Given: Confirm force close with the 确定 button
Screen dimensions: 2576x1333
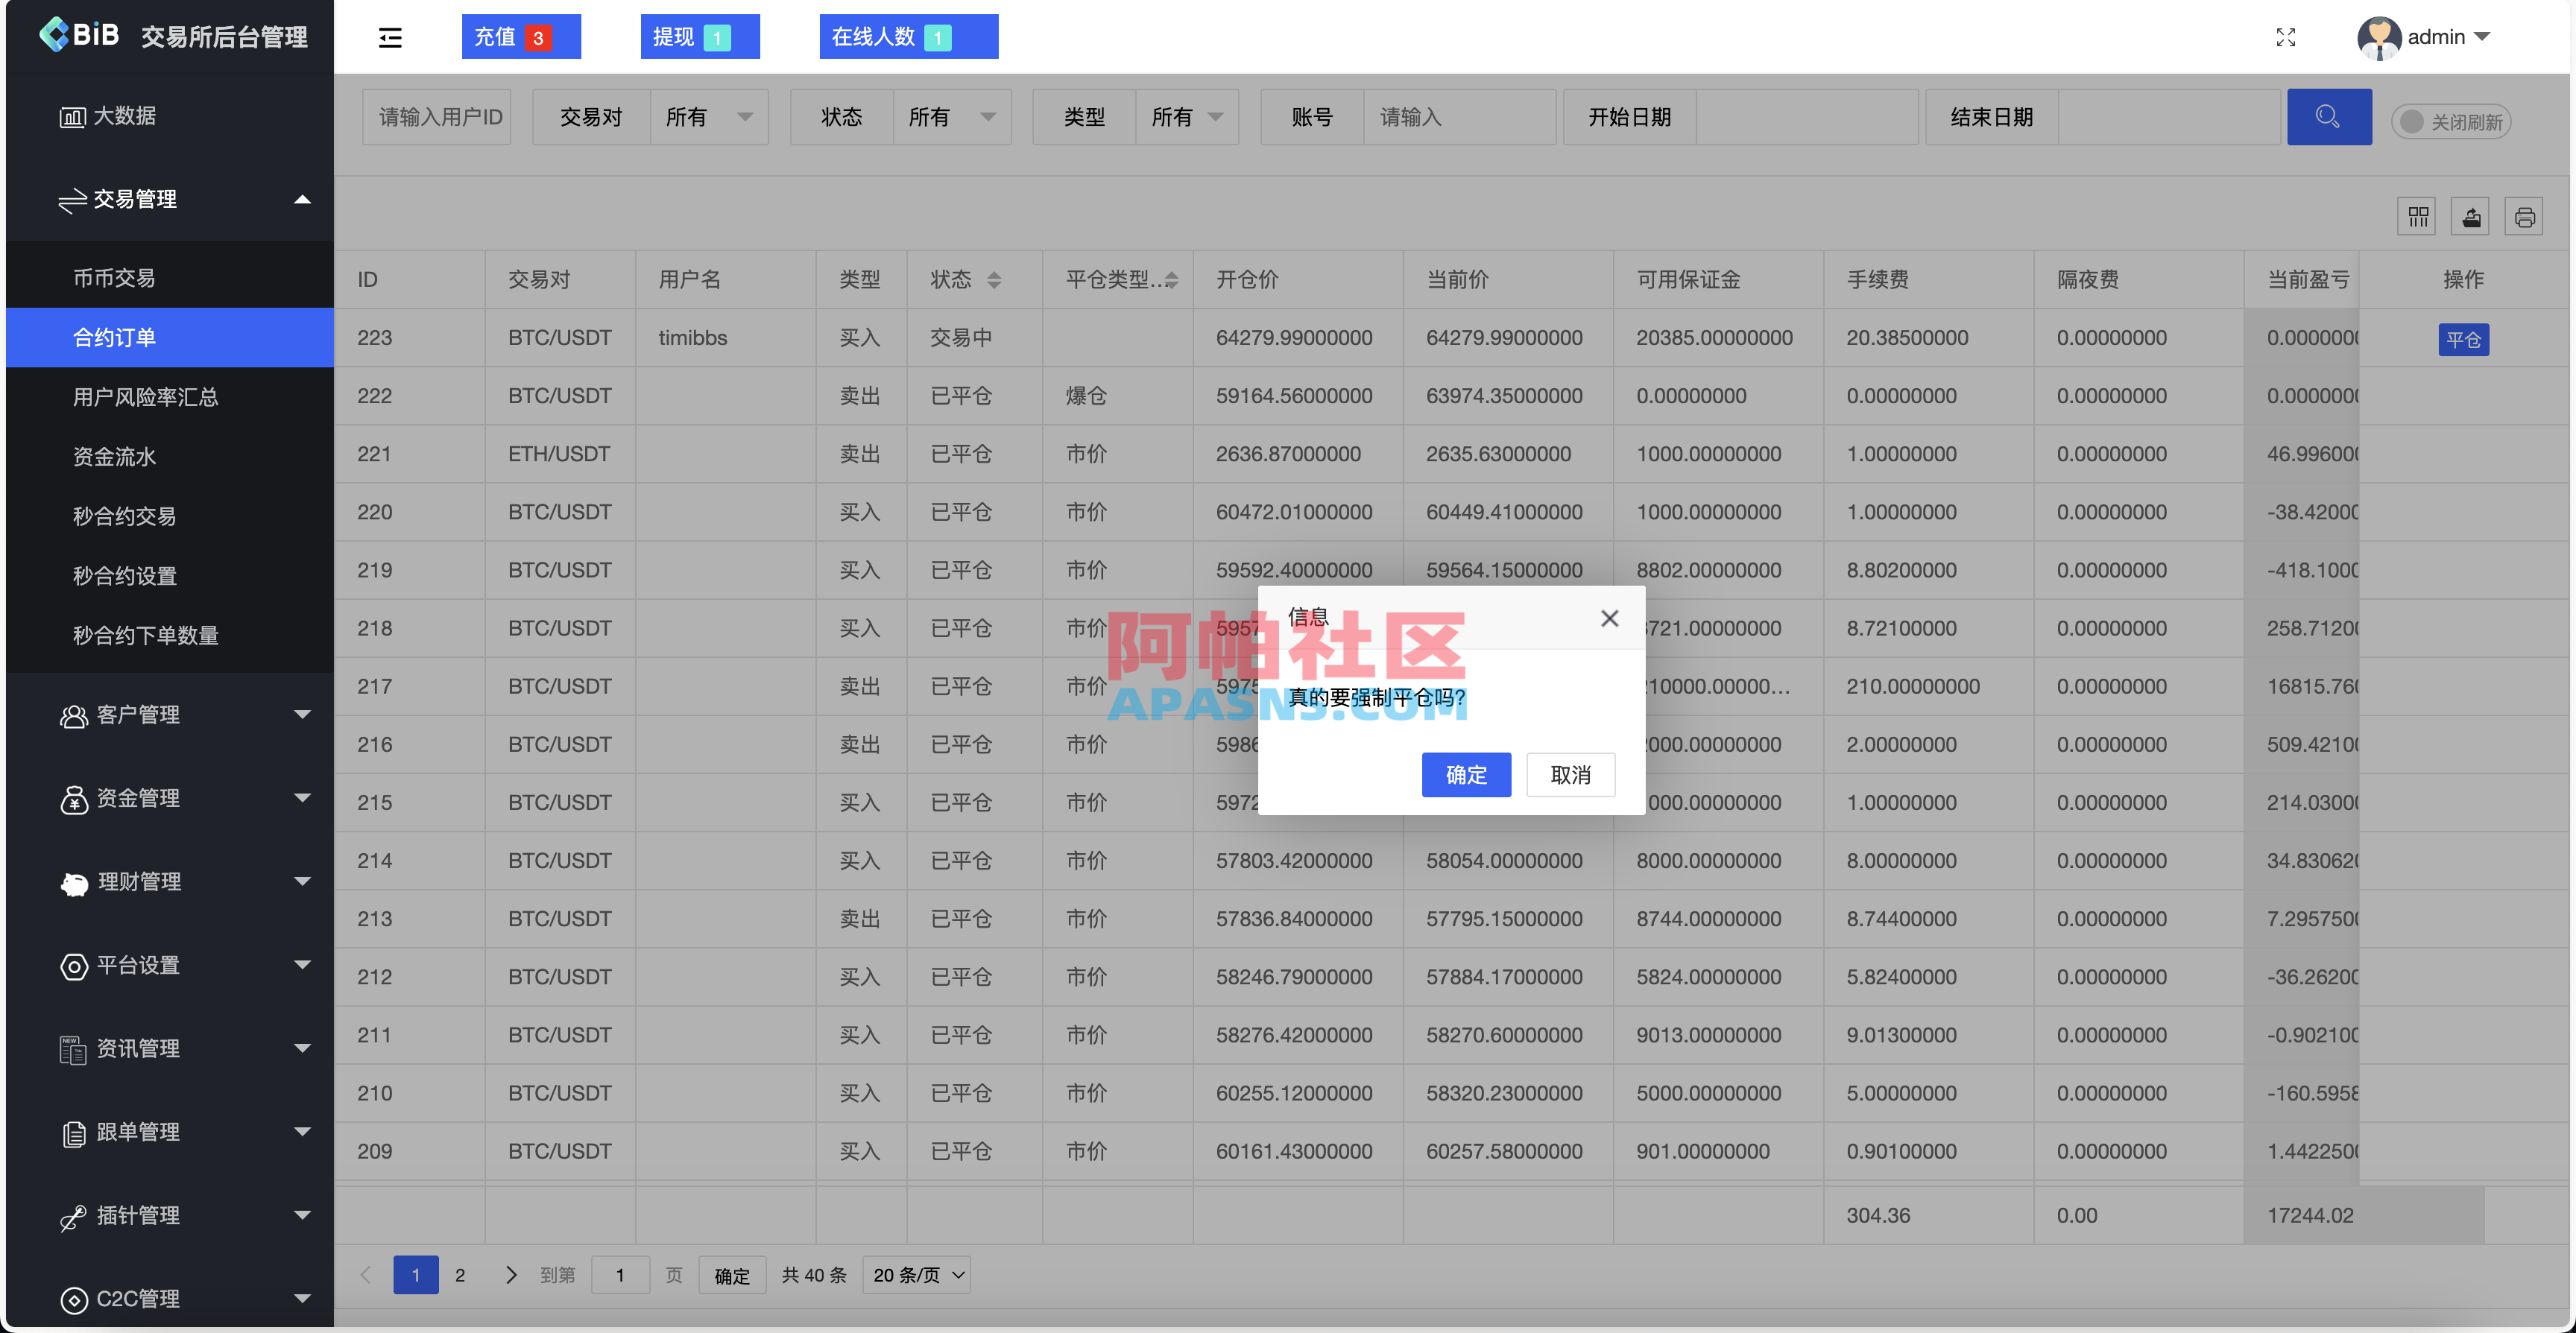Looking at the screenshot, I should [1466, 775].
